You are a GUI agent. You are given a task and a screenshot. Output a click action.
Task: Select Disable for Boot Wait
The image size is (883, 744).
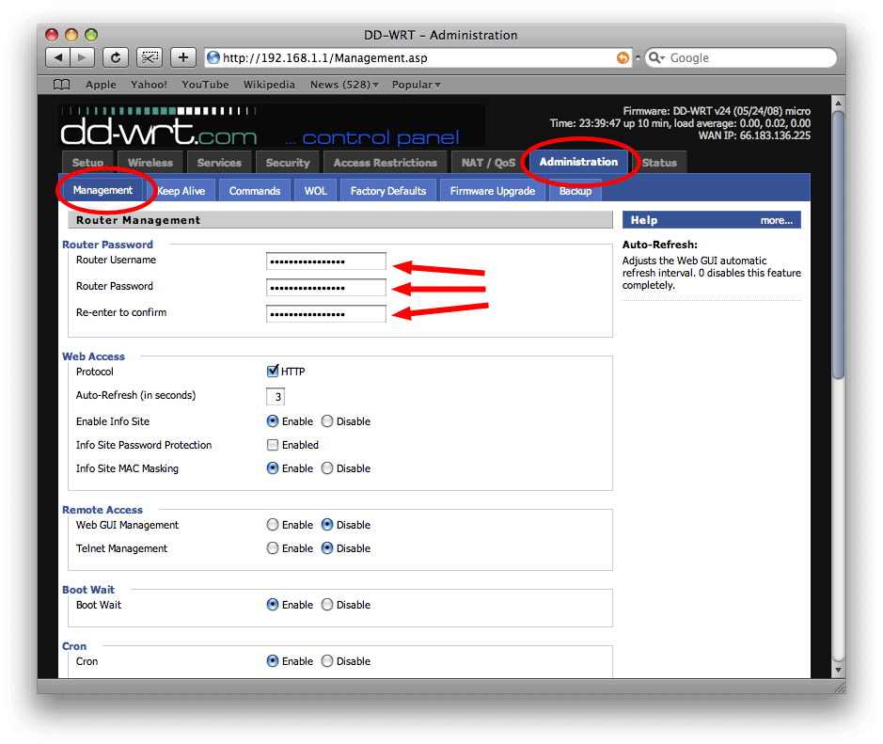(327, 605)
